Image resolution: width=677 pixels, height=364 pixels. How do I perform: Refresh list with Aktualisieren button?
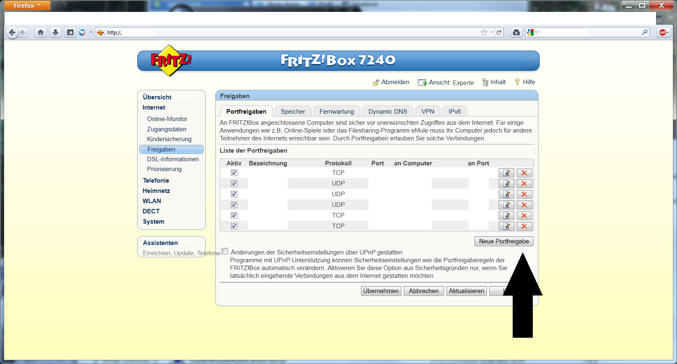467,291
